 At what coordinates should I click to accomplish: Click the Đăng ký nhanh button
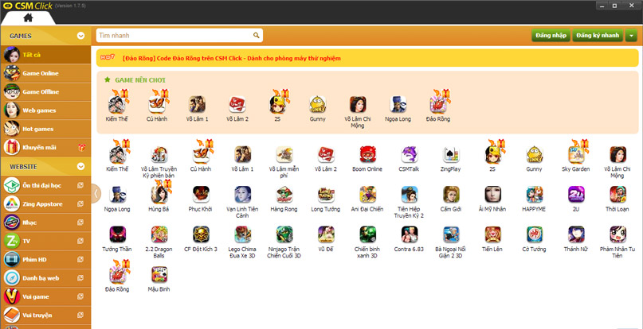(x=598, y=36)
